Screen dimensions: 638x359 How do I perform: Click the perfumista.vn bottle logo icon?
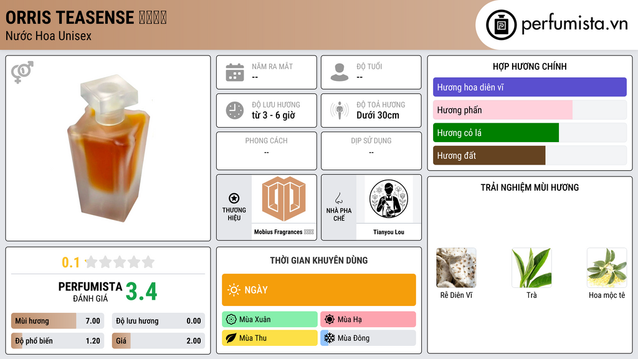(x=501, y=25)
